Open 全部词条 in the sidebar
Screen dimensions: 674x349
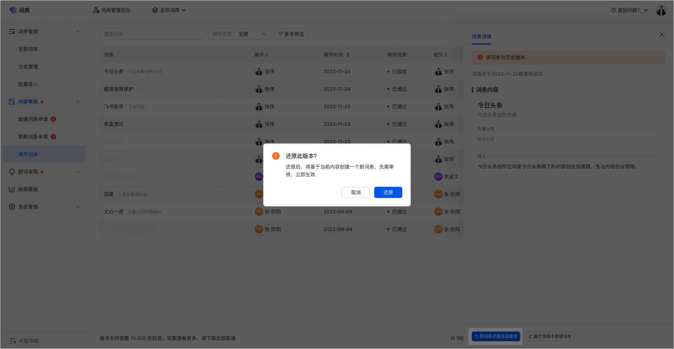tap(28, 49)
